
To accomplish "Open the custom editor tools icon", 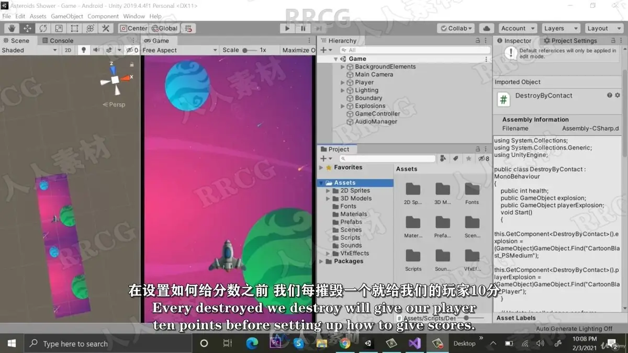I will pos(106,28).
